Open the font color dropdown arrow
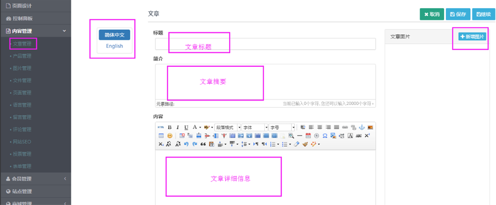This screenshot has width=496, height=205. pos(200,128)
